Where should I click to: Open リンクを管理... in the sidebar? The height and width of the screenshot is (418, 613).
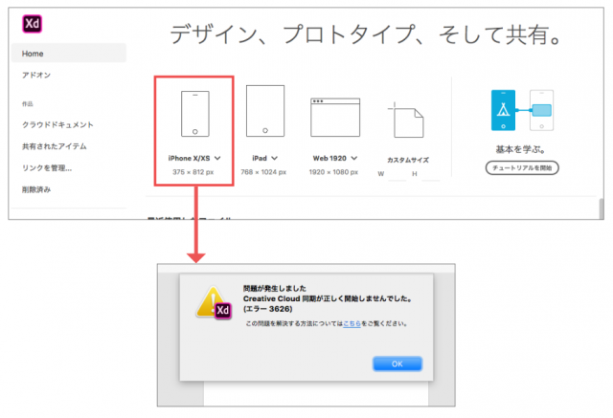click(47, 168)
